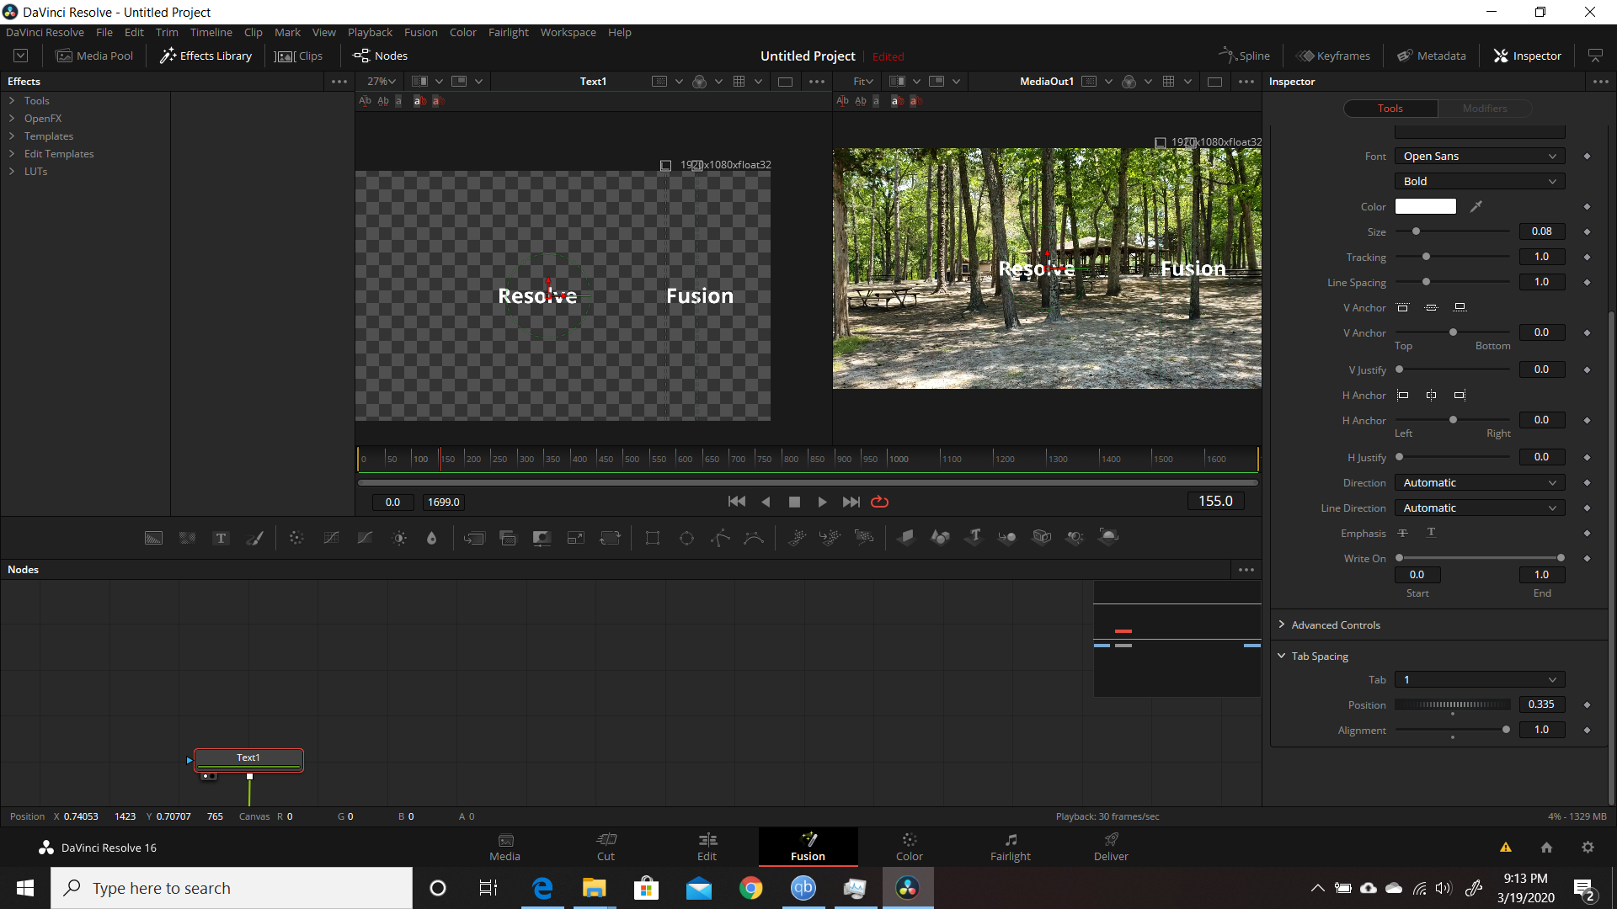Open project settings gear icon
1617x909 pixels.
pyautogui.click(x=1588, y=848)
